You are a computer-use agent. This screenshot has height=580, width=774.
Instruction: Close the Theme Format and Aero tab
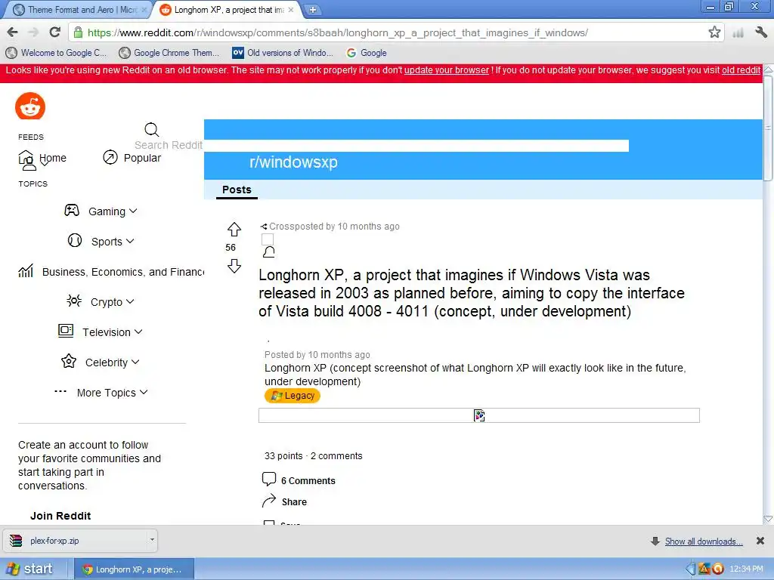tap(144, 10)
